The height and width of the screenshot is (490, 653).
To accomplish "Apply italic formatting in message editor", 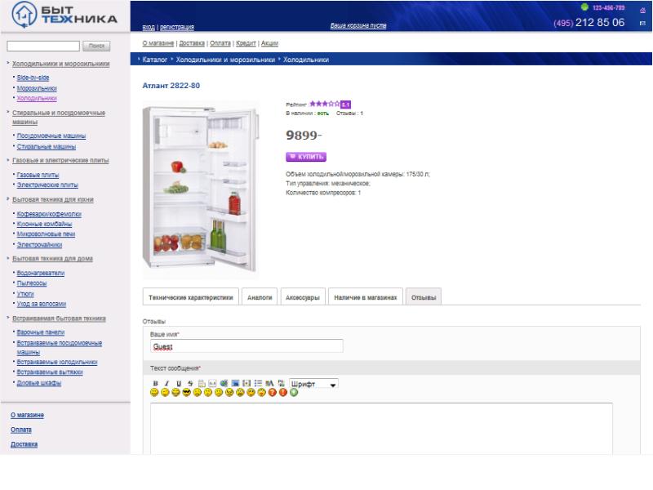I will click(x=167, y=383).
